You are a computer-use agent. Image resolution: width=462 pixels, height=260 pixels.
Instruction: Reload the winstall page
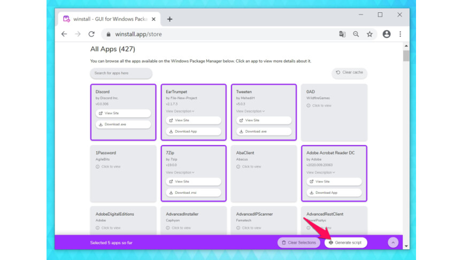[x=91, y=34]
